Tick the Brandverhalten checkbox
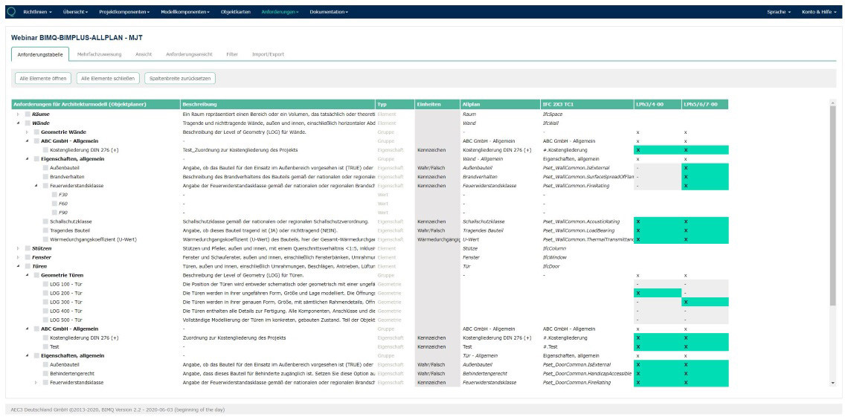This screenshot has height=417, width=848. pos(45,177)
